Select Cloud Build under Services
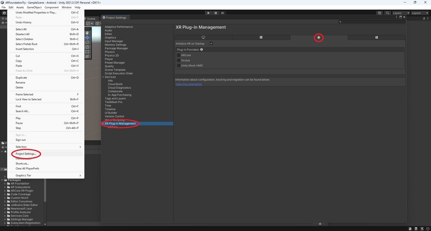The height and width of the screenshot is (231, 431). coord(115,84)
